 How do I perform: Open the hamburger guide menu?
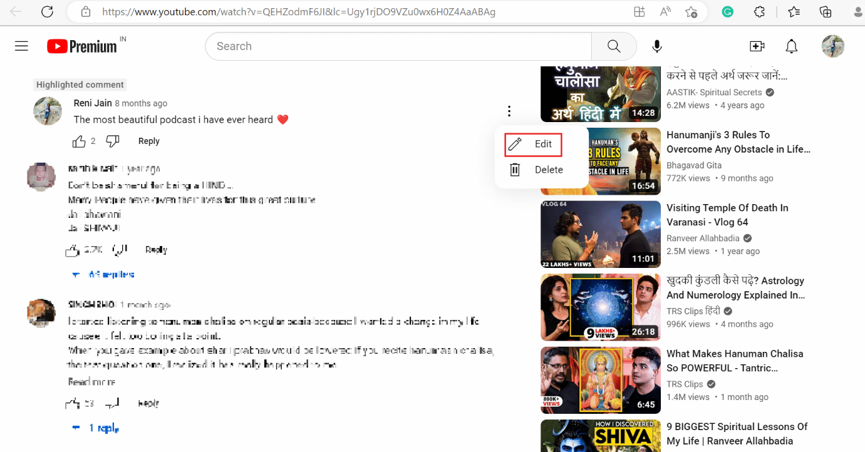[21, 45]
